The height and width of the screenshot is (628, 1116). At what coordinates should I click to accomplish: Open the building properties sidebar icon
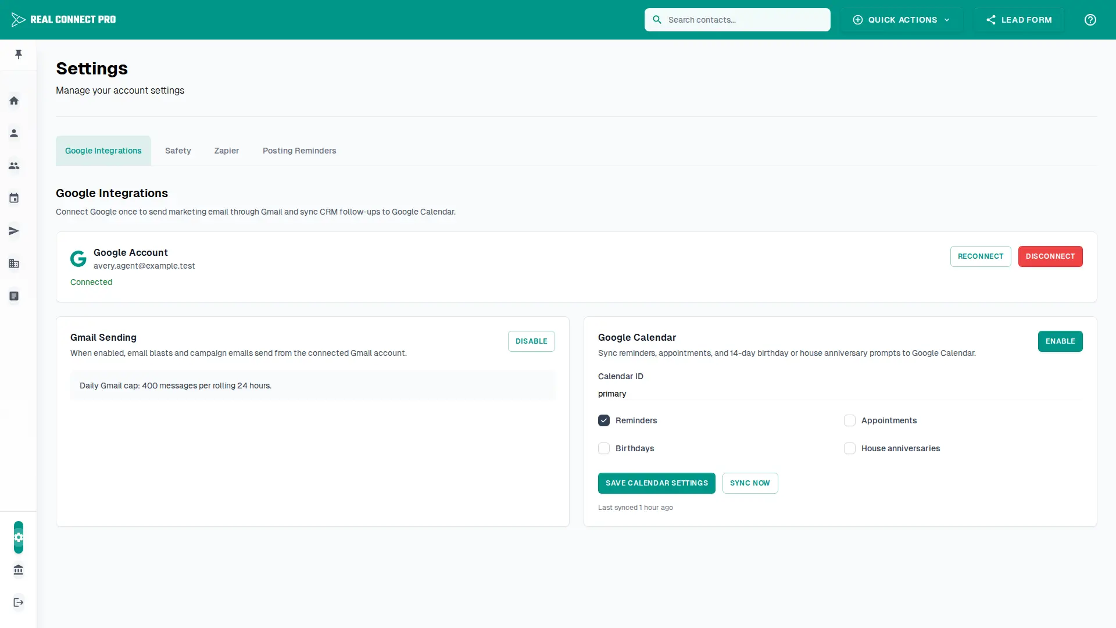[x=14, y=263]
